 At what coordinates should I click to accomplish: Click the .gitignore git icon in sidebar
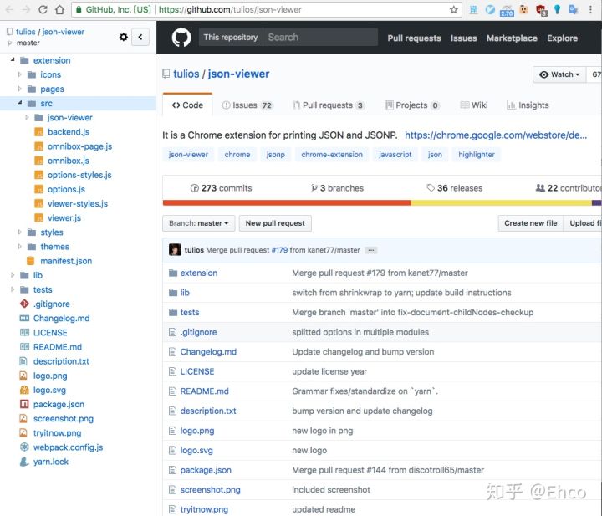(x=25, y=304)
